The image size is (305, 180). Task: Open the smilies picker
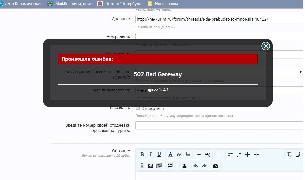click(142, 166)
